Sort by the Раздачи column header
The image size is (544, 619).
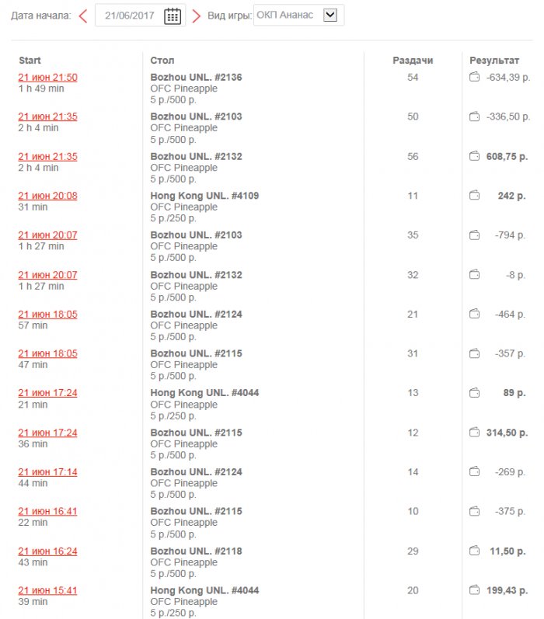click(413, 61)
